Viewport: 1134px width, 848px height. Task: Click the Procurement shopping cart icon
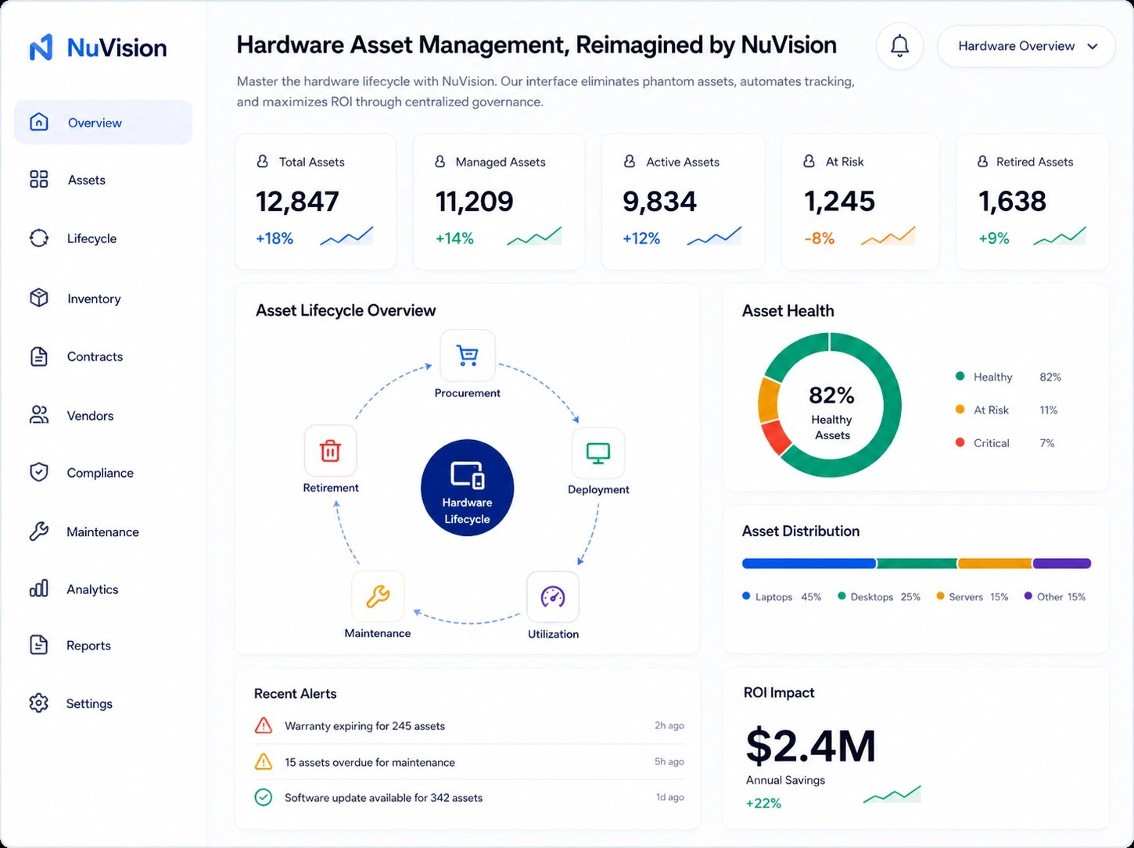point(468,356)
